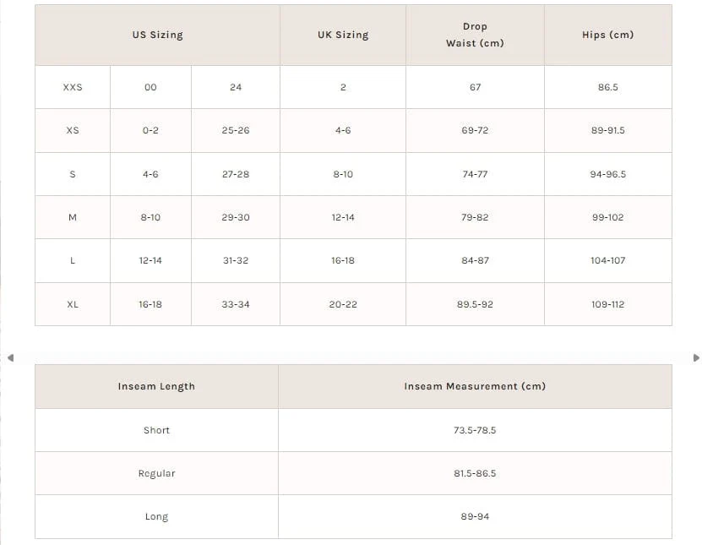Screen dimensions: 702x545
Task: Click drop waist 69-72 cell
Action: 475,130
